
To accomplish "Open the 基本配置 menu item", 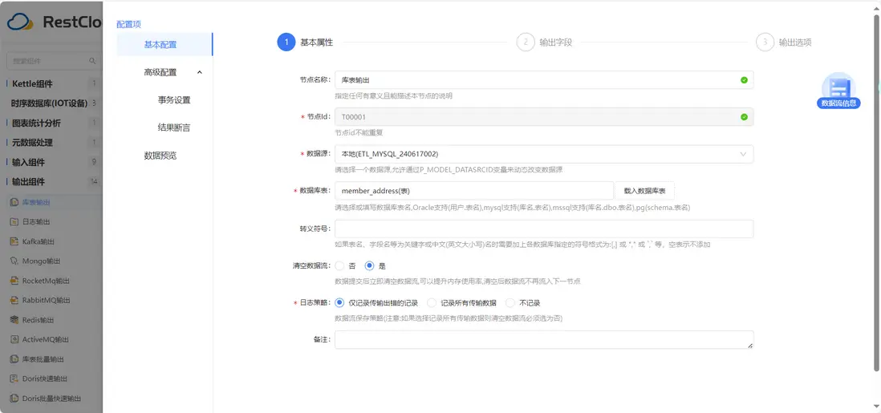I will [164, 44].
